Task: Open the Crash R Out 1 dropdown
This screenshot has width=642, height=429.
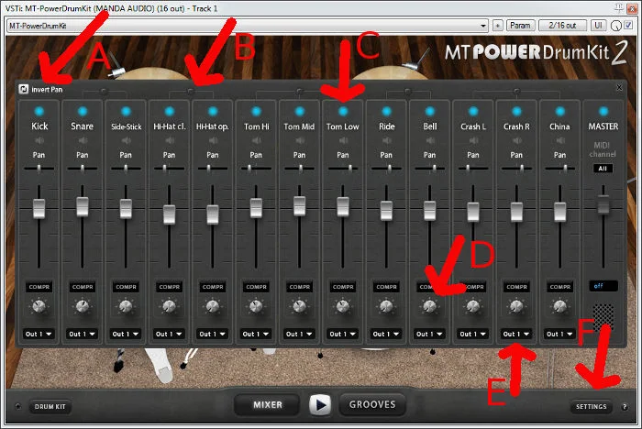Action: click(x=515, y=334)
